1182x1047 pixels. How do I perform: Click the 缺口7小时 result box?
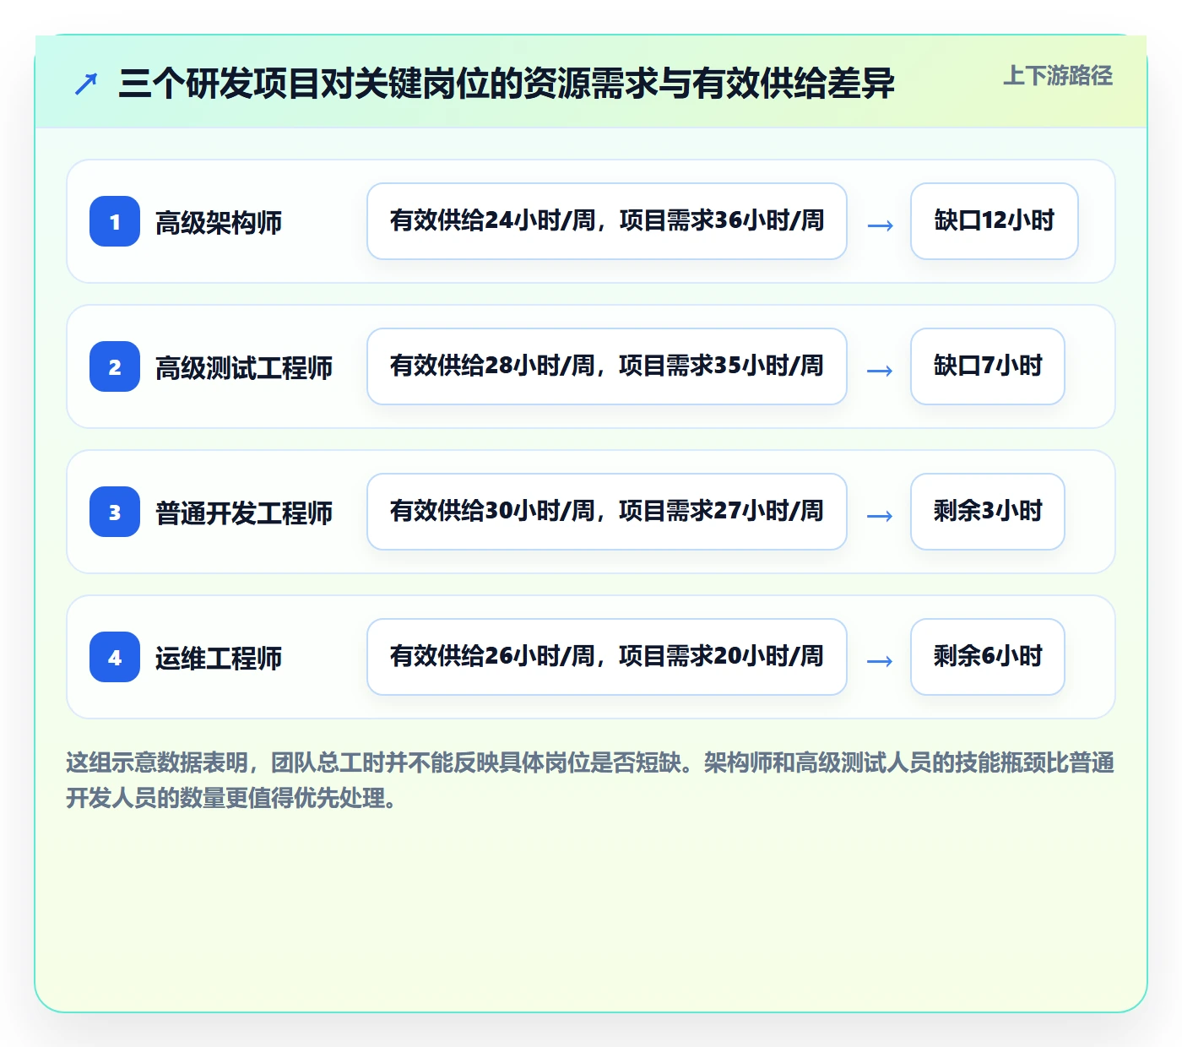coord(988,366)
